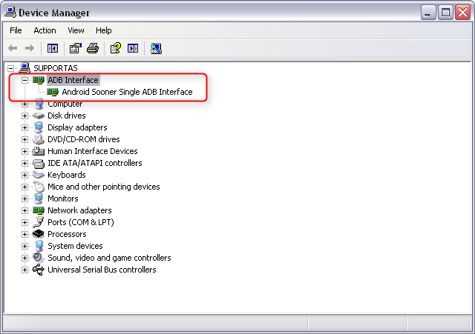Click the Properties toolbar icon
Viewport: 475px width, 334px height.
tap(75, 49)
